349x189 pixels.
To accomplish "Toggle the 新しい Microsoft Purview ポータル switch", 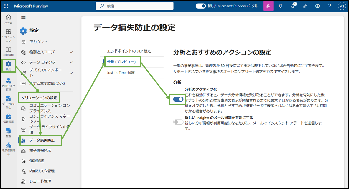I will coord(200,6).
